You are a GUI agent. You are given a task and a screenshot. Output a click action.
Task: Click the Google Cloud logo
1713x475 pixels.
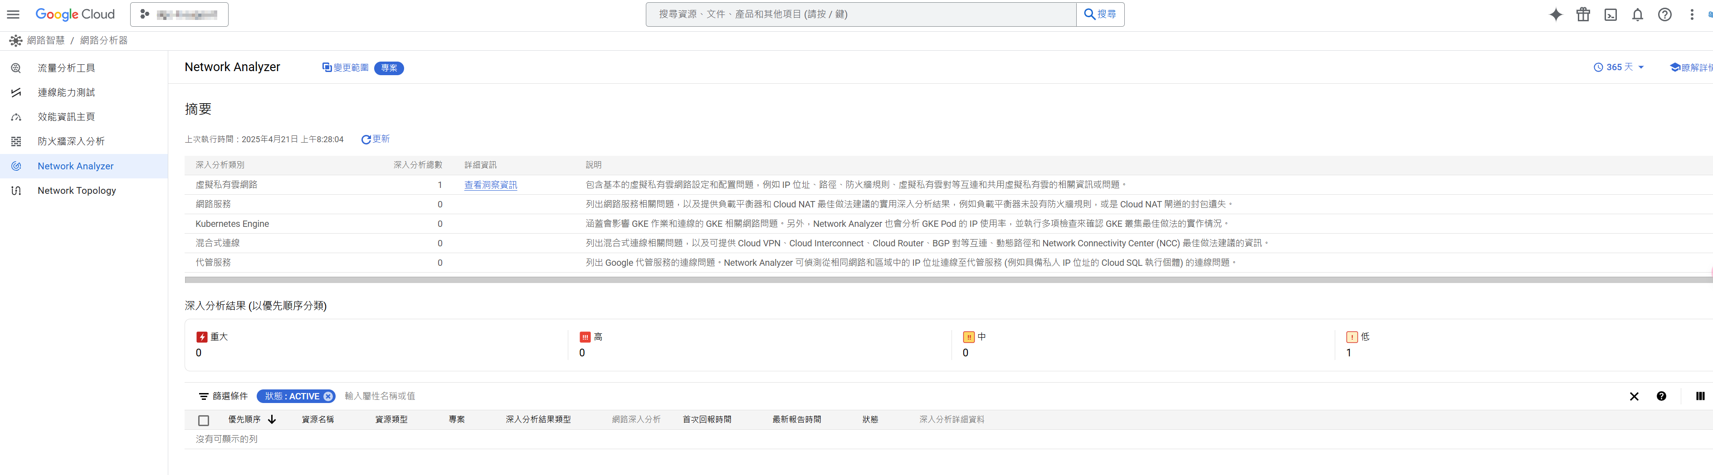tap(75, 14)
